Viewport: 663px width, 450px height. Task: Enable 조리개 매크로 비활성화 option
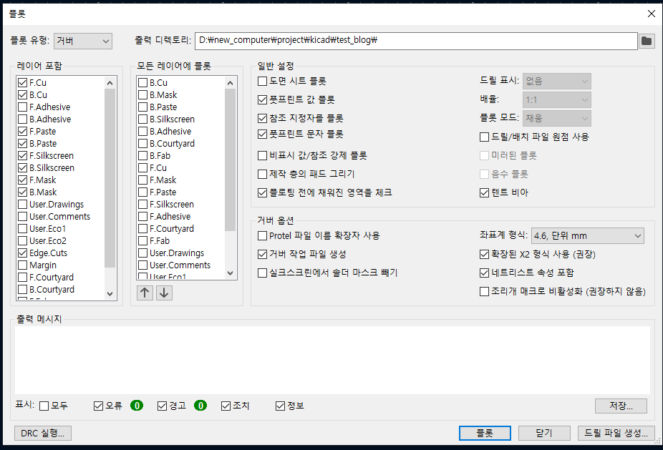tap(484, 292)
